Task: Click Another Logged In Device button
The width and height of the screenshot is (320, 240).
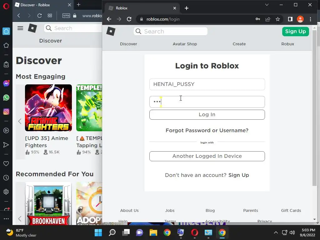Action: [x=207, y=156]
